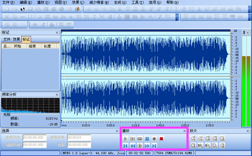Click the zoom out magnifier in 放大 panel
Viewport: 252px width, 156px height.
coord(200,138)
